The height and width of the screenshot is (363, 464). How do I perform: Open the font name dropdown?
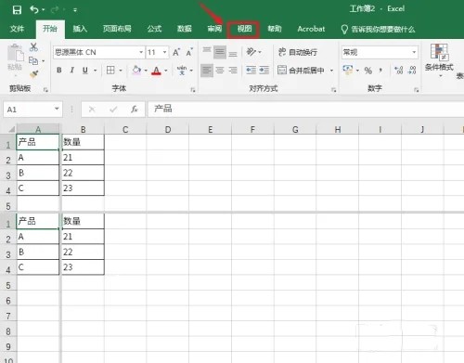click(x=141, y=52)
